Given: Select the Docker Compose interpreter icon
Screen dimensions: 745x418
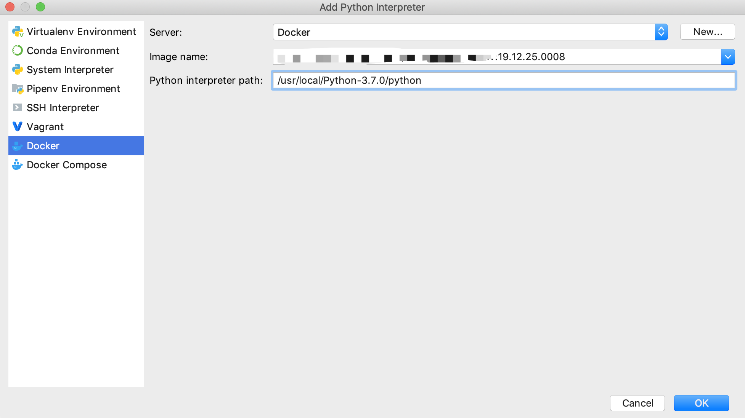Looking at the screenshot, I should point(18,164).
